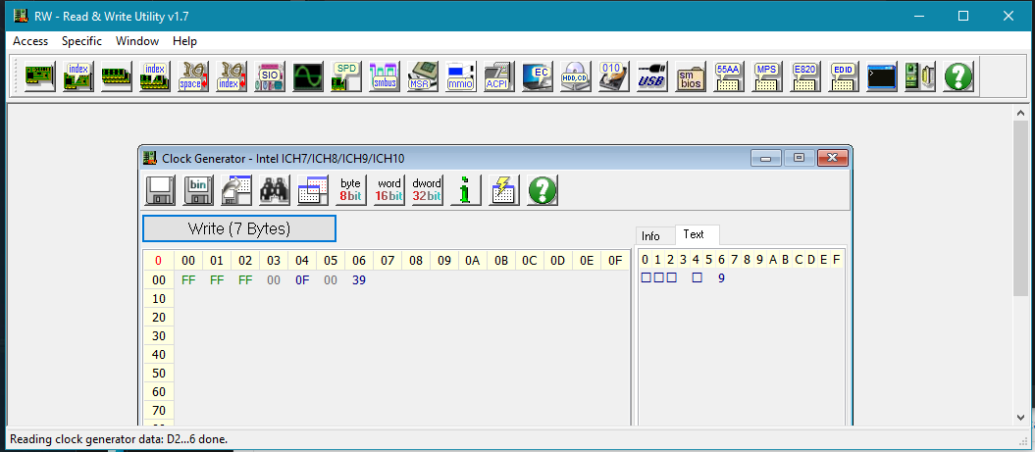Open the MPS table icon
Image resolution: width=1035 pixels, height=452 pixels.
768,76
